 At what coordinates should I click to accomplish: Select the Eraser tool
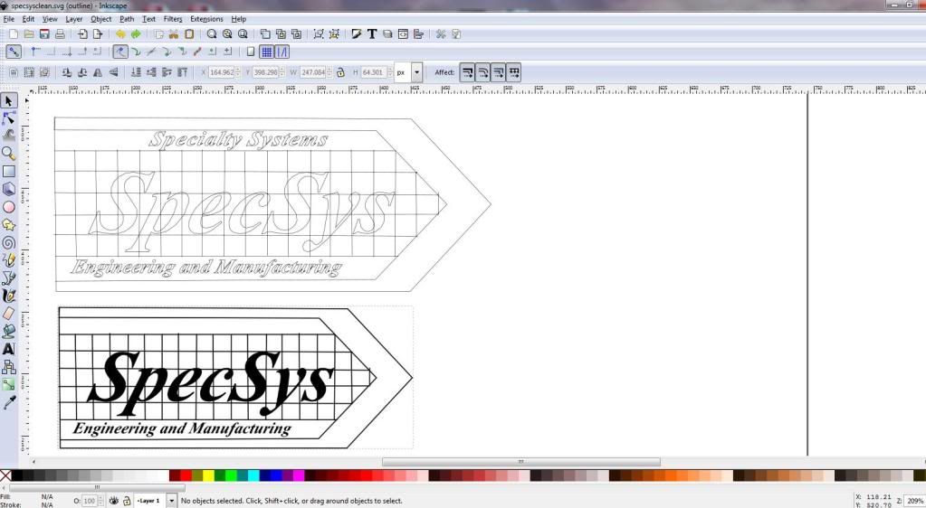point(9,314)
